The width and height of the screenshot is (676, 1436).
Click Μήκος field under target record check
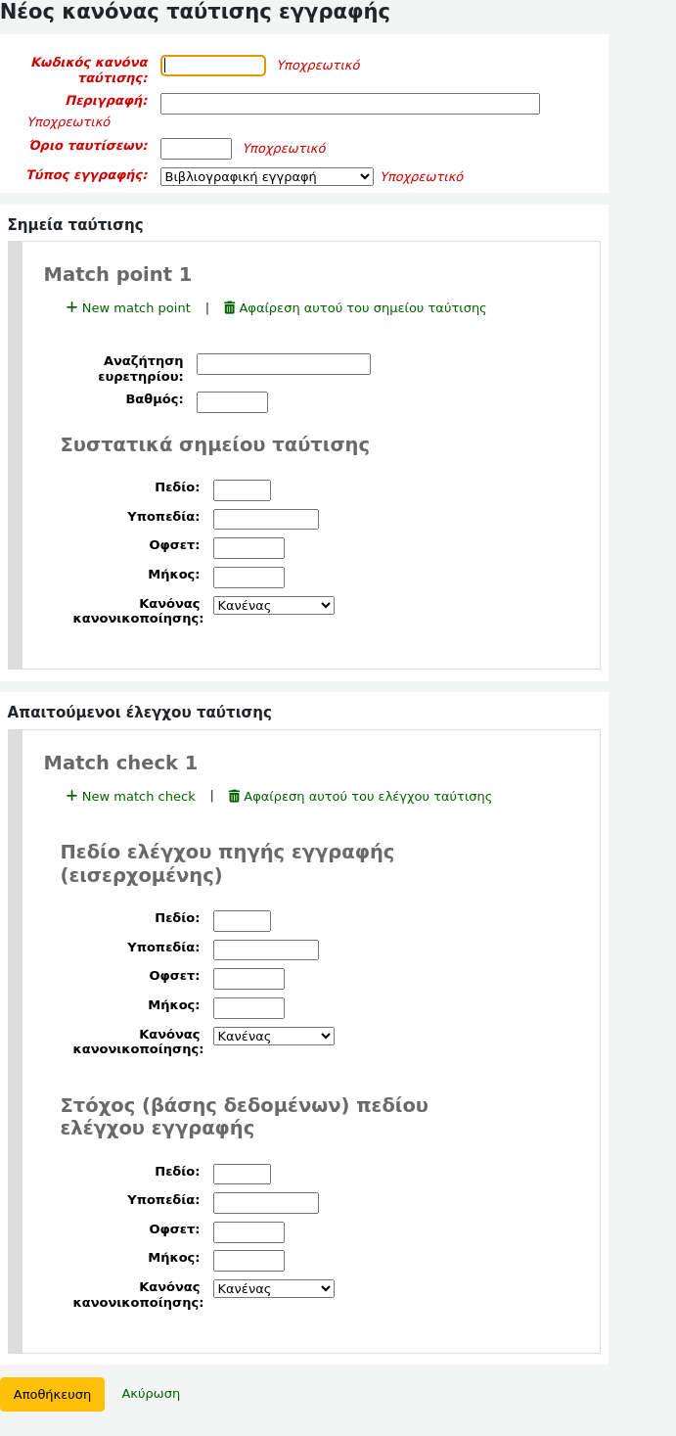pyautogui.click(x=248, y=1261)
